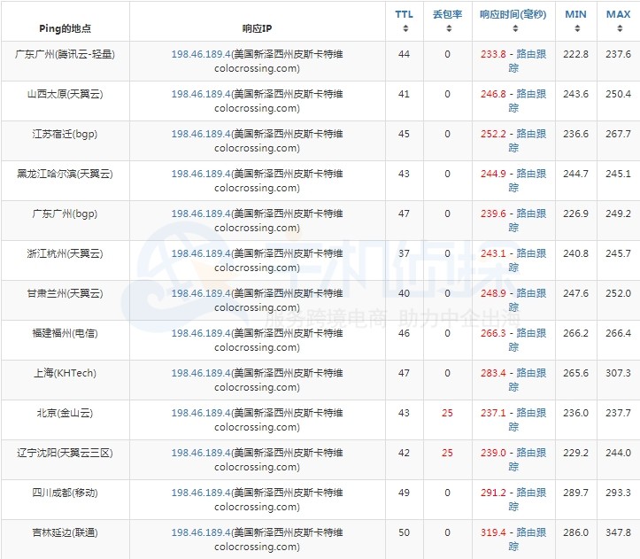The image size is (640, 559).
Task: Sort by 响应时间(毫秒) column arrows
Action: click(515, 28)
